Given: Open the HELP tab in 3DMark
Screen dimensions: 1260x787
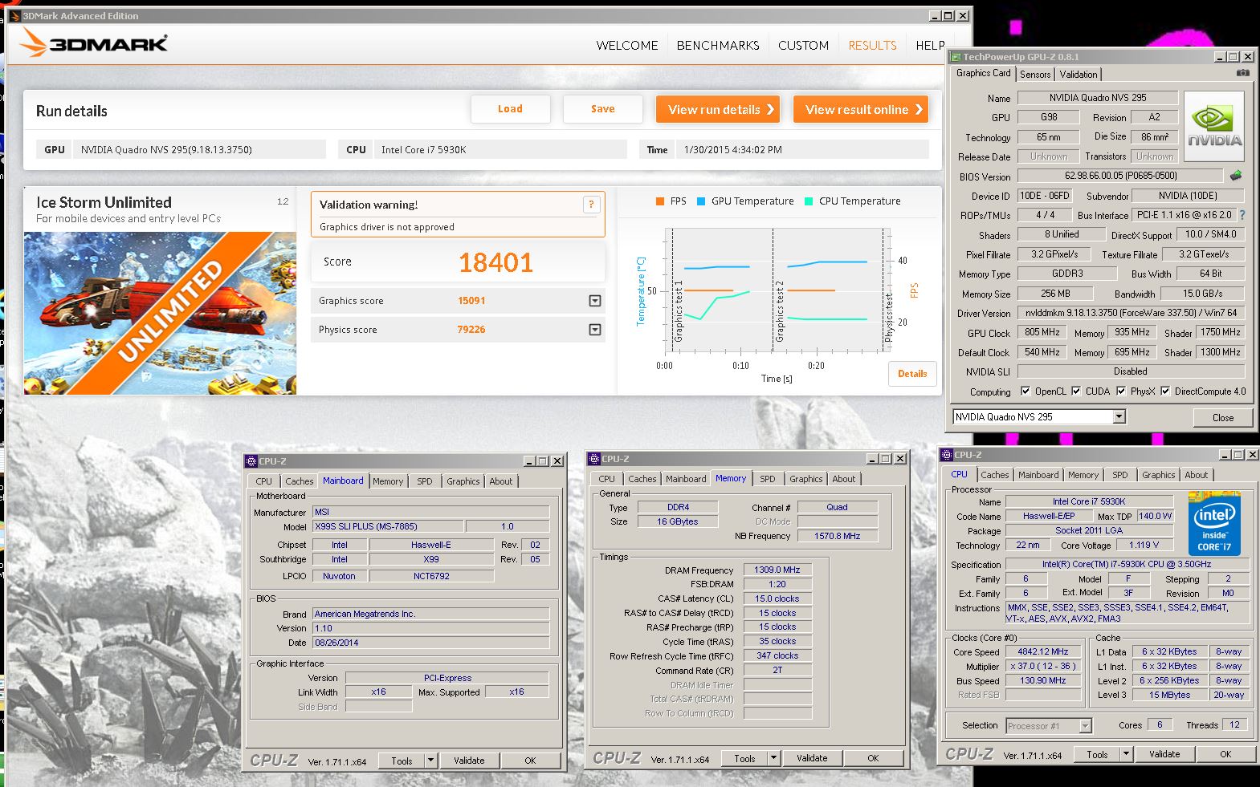Looking at the screenshot, I should (930, 46).
